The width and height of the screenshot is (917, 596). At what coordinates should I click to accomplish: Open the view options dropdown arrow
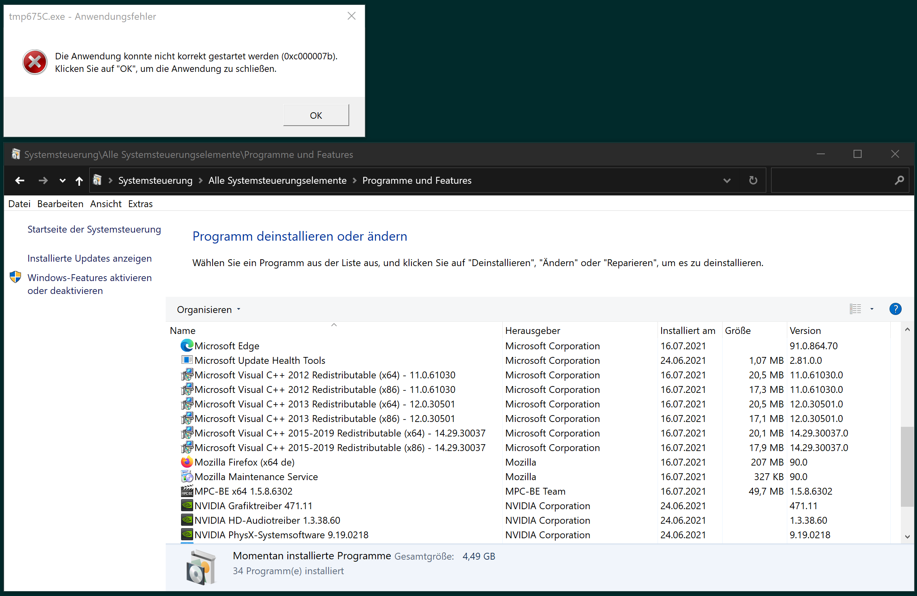[872, 309]
